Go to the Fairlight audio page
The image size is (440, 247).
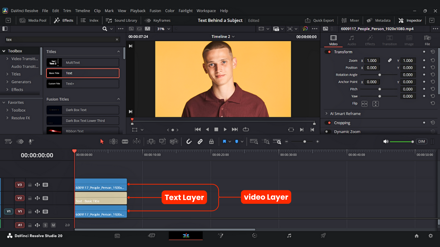(x=289, y=236)
